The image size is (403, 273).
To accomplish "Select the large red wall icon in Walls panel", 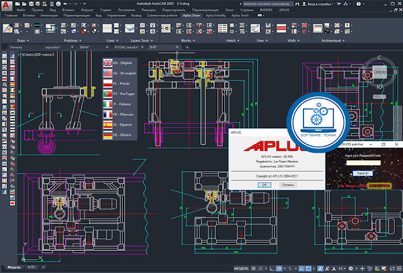I will click(x=281, y=28).
